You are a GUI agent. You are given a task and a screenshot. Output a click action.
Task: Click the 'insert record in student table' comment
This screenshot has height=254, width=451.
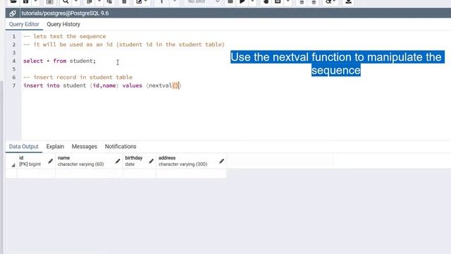pos(78,77)
